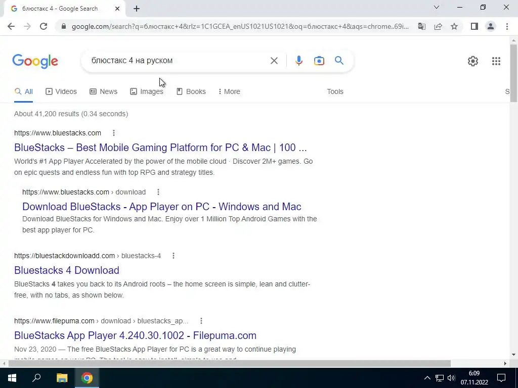Screen dimensions: 518x388
Task: Click the vertical scrollbar thumb
Action: pyautogui.click(x=513, y=73)
